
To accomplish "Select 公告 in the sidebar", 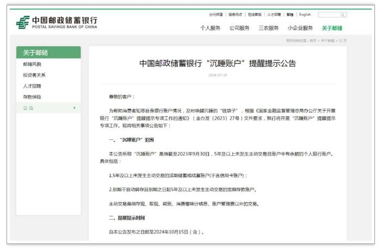I will [x=48, y=108].
